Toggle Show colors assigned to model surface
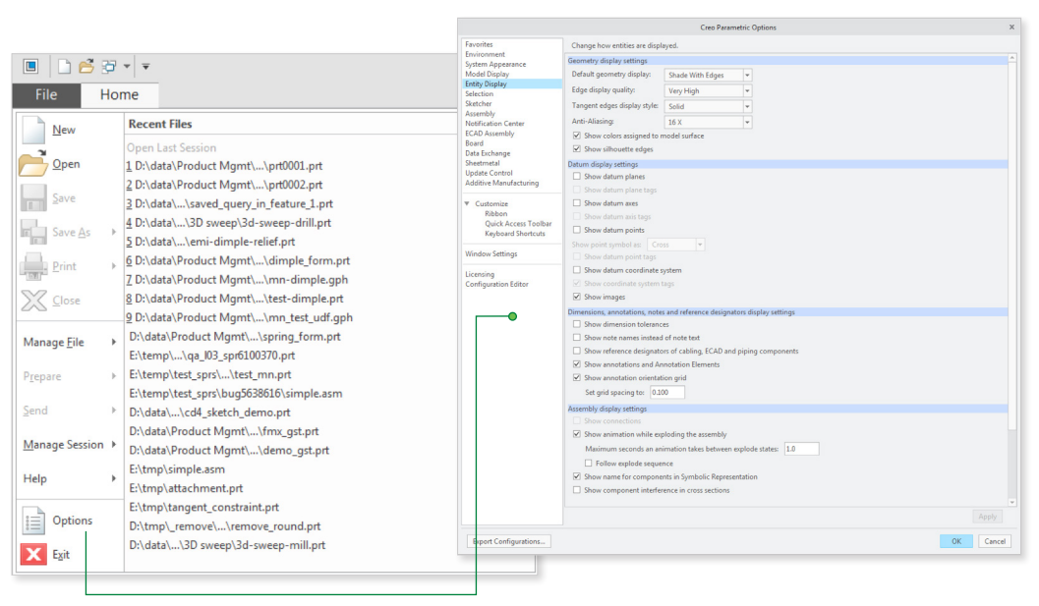This screenshot has height=606, width=1039. coord(576,136)
